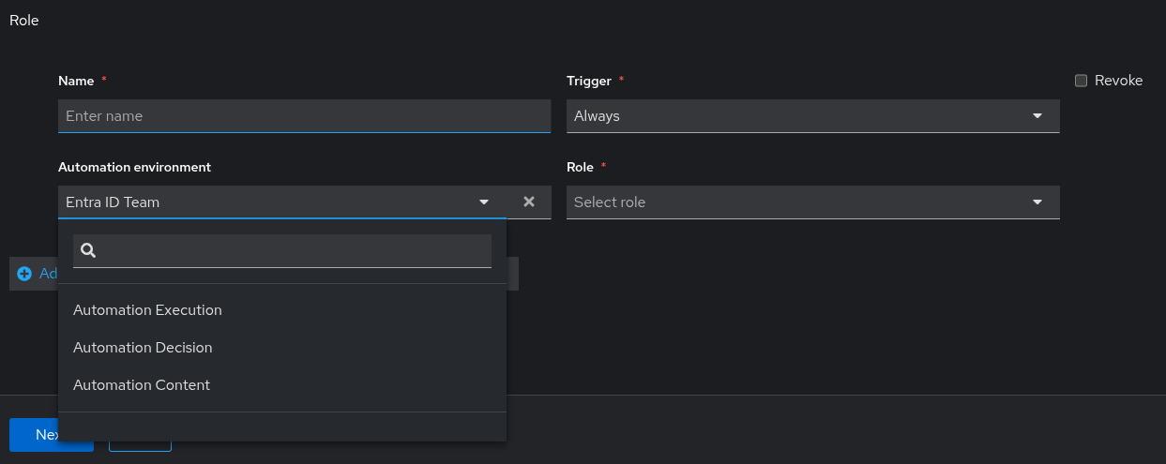The height and width of the screenshot is (464, 1166).
Task: Collapse the Entra ID Team dropdown
Action: (x=272, y=202)
